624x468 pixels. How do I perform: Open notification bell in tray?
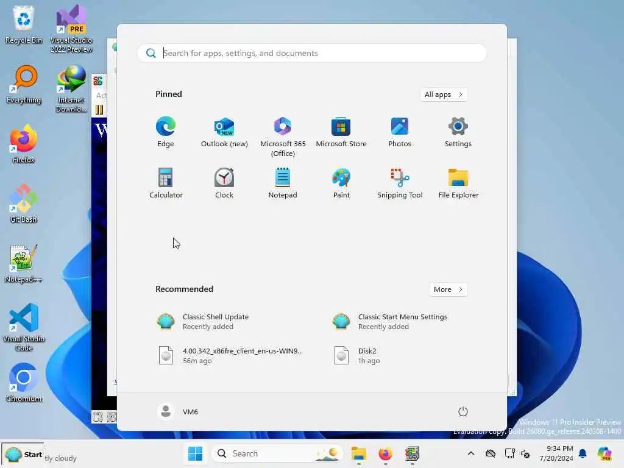point(583,453)
